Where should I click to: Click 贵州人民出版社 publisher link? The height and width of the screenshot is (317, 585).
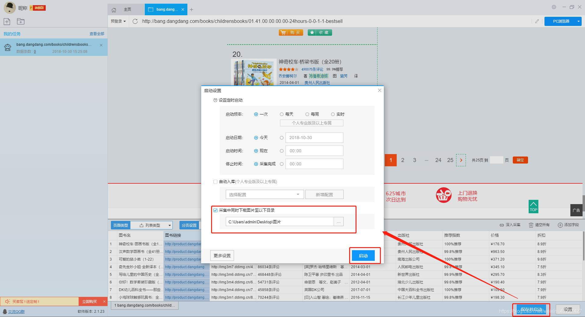click(317, 83)
